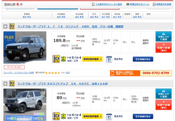Sort 新着順 by ▲新 newest first
This screenshot has width=175, height=121.
pos(25,17)
